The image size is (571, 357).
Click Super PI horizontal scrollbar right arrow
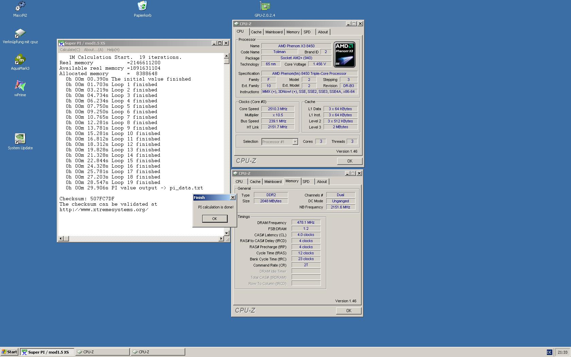[221, 239]
